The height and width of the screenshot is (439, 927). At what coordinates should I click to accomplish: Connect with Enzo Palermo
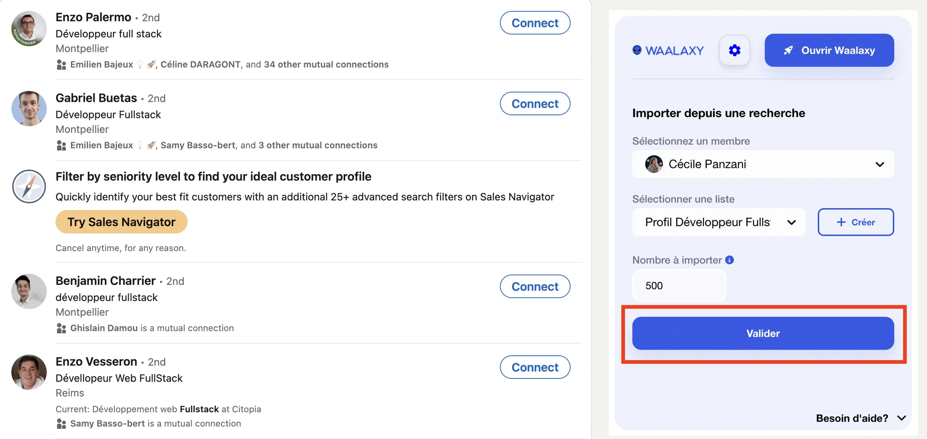click(535, 23)
